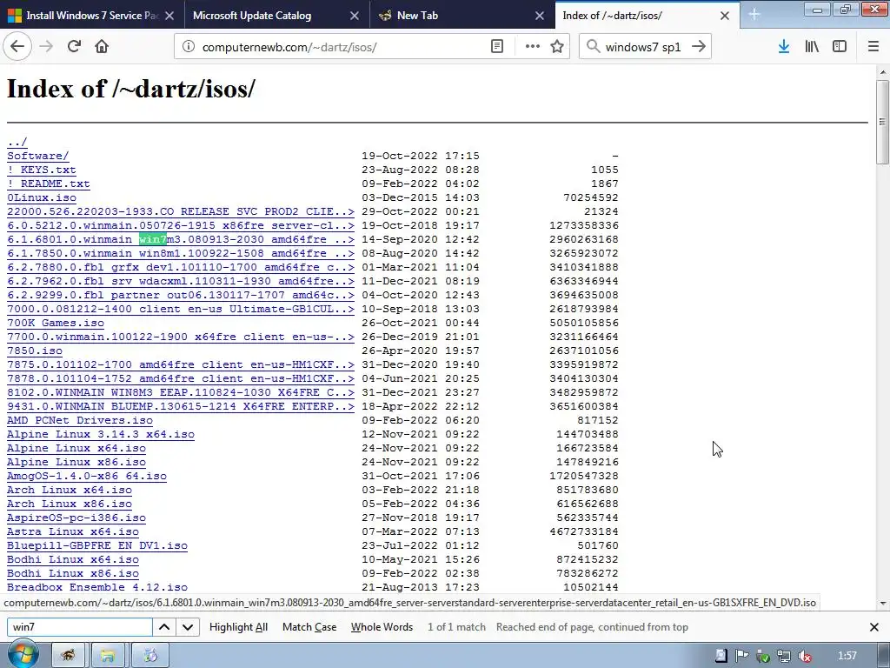Open the browser home page
The width and height of the screenshot is (890, 668).
click(102, 47)
